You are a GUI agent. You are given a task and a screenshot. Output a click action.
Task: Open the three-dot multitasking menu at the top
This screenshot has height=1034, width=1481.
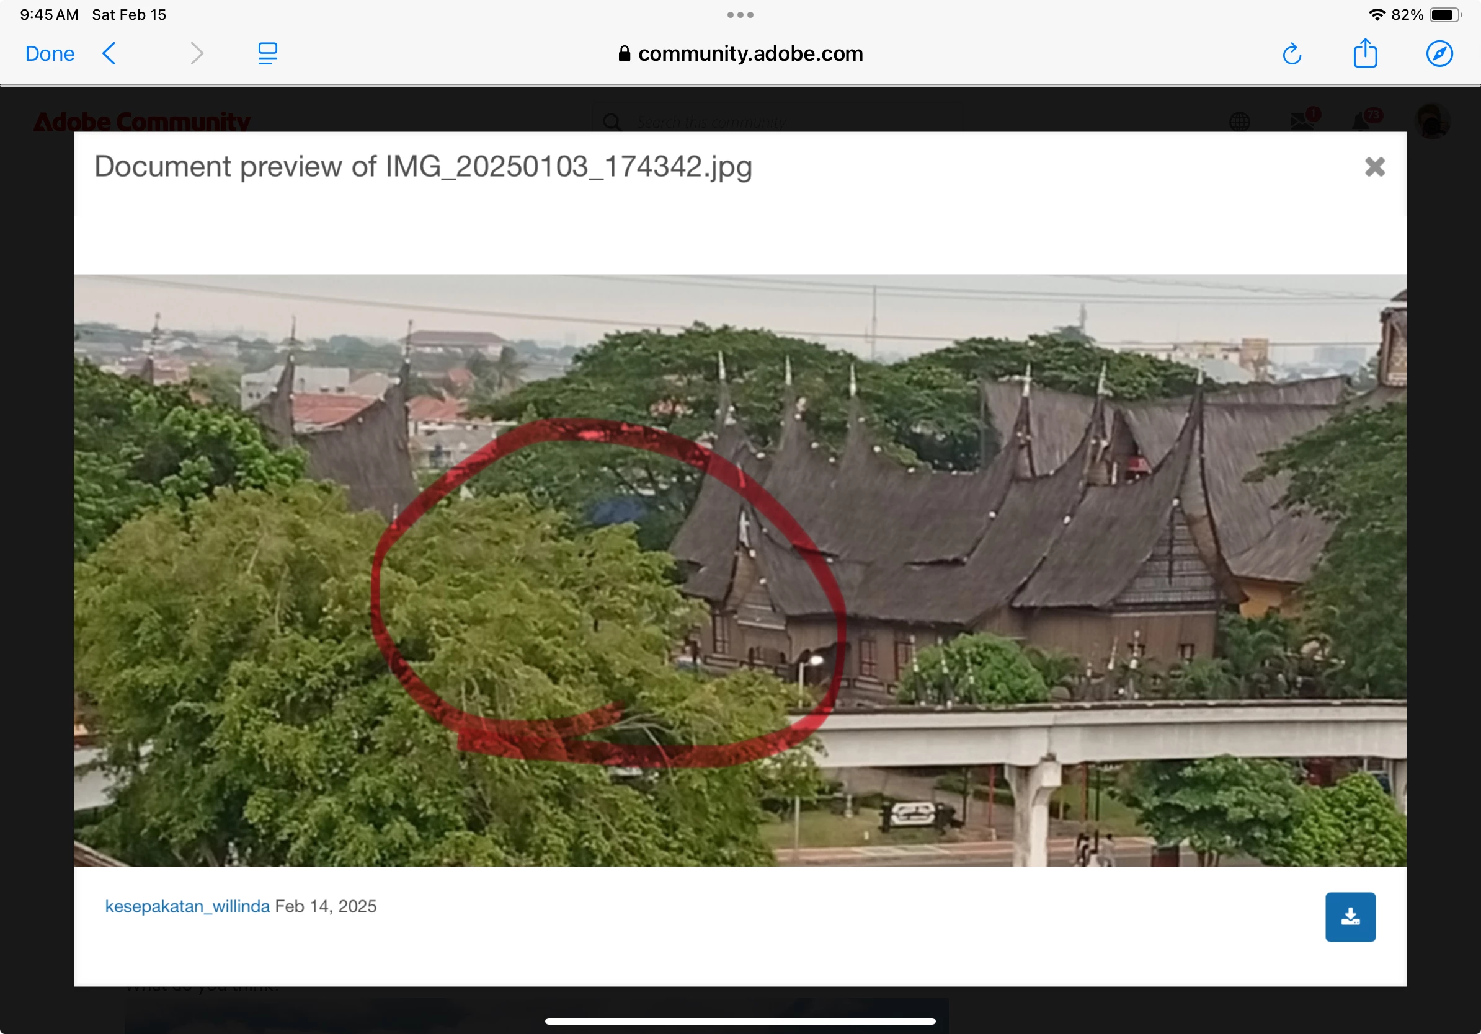(740, 15)
